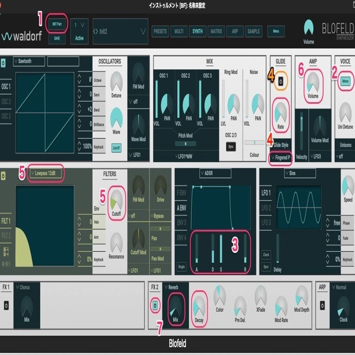This screenshot has height=355, width=355.
Task: Click the Wave Mod knob
Action: tap(138, 125)
